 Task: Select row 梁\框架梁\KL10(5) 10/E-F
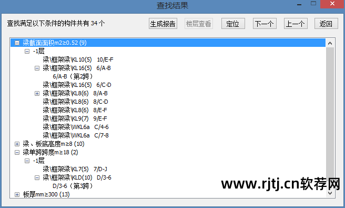[78, 60]
